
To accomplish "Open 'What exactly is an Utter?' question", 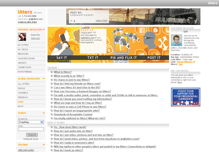I will [69, 76].
